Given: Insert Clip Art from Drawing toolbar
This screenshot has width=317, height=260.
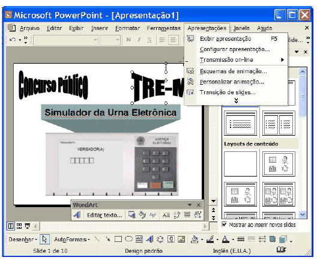Looking at the screenshot, I should (171, 240).
